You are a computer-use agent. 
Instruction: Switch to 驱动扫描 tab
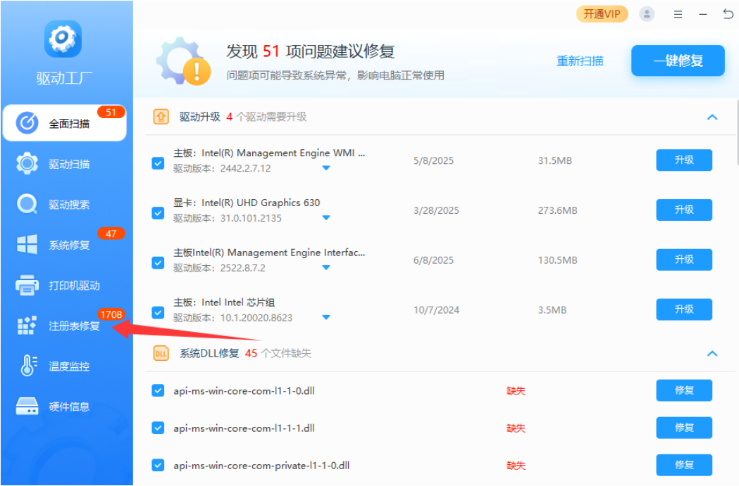point(65,164)
